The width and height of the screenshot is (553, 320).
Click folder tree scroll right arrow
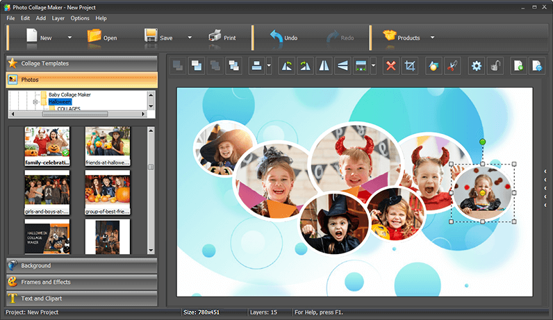point(143,114)
